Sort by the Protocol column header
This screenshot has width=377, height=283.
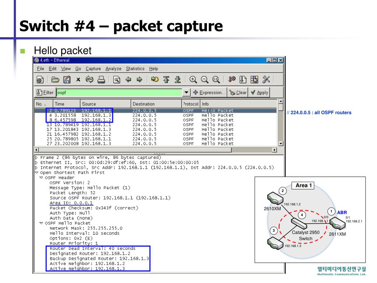tap(191, 104)
